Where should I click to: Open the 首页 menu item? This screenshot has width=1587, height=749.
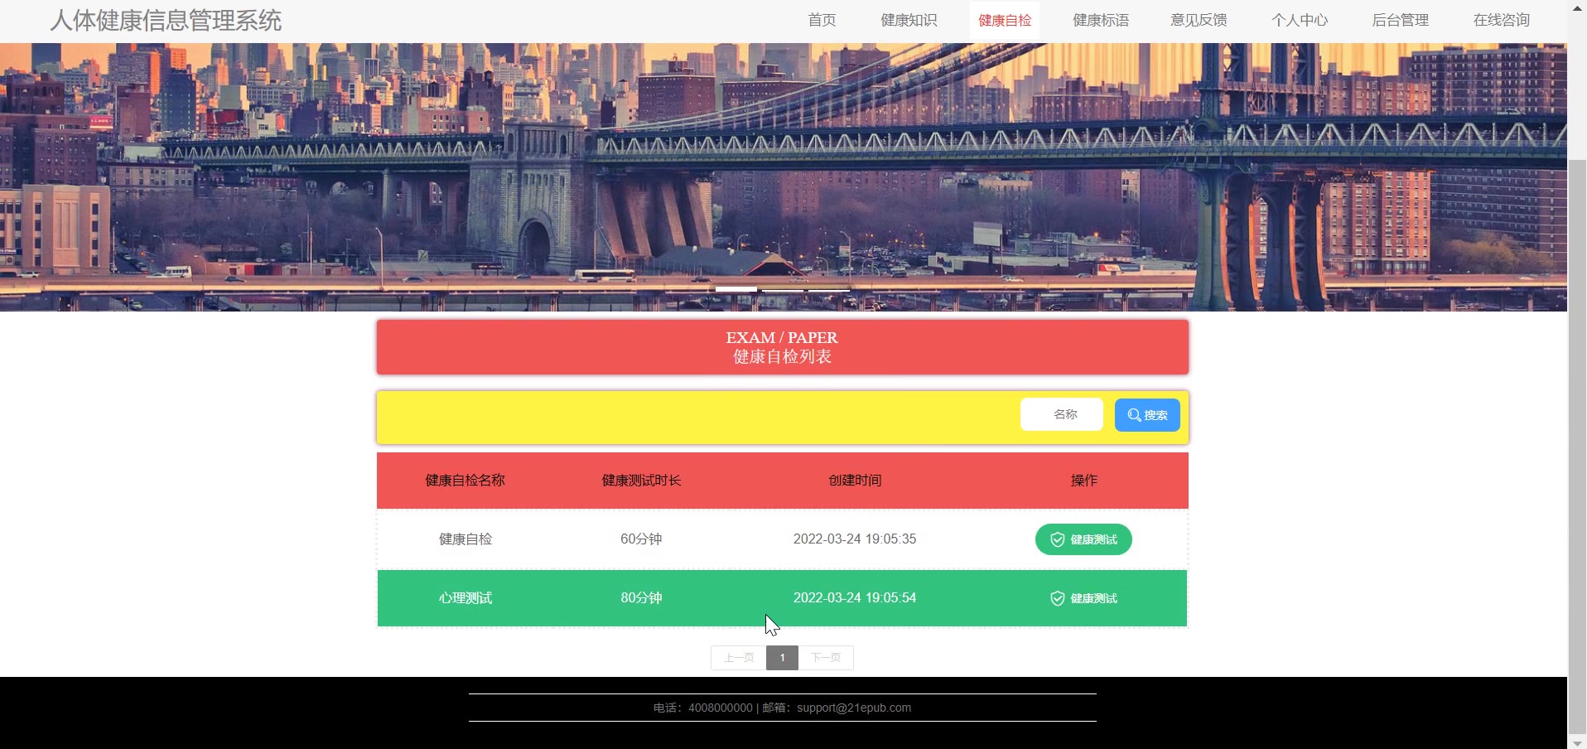(822, 20)
